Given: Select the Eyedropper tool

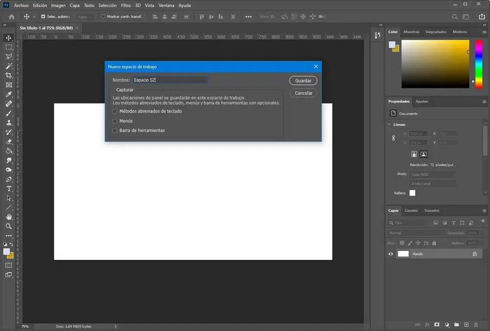Looking at the screenshot, I should [x=9, y=94].
